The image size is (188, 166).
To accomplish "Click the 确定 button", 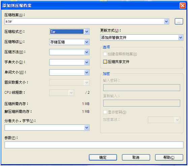I will 103,157.
